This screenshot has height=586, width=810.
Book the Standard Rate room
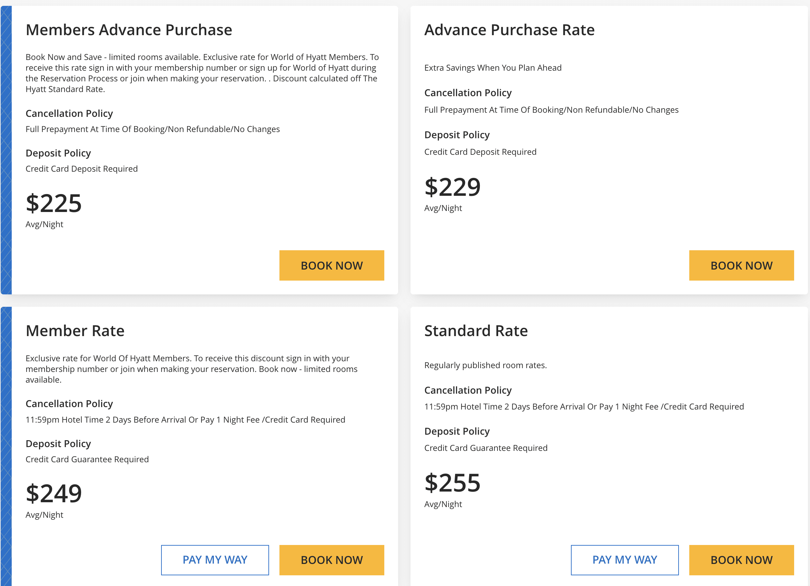(x=741, y=560)
